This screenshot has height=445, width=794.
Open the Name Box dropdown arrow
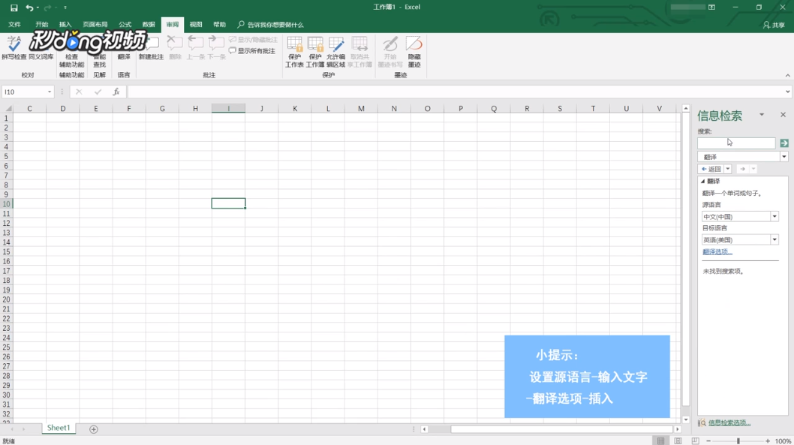49,92
